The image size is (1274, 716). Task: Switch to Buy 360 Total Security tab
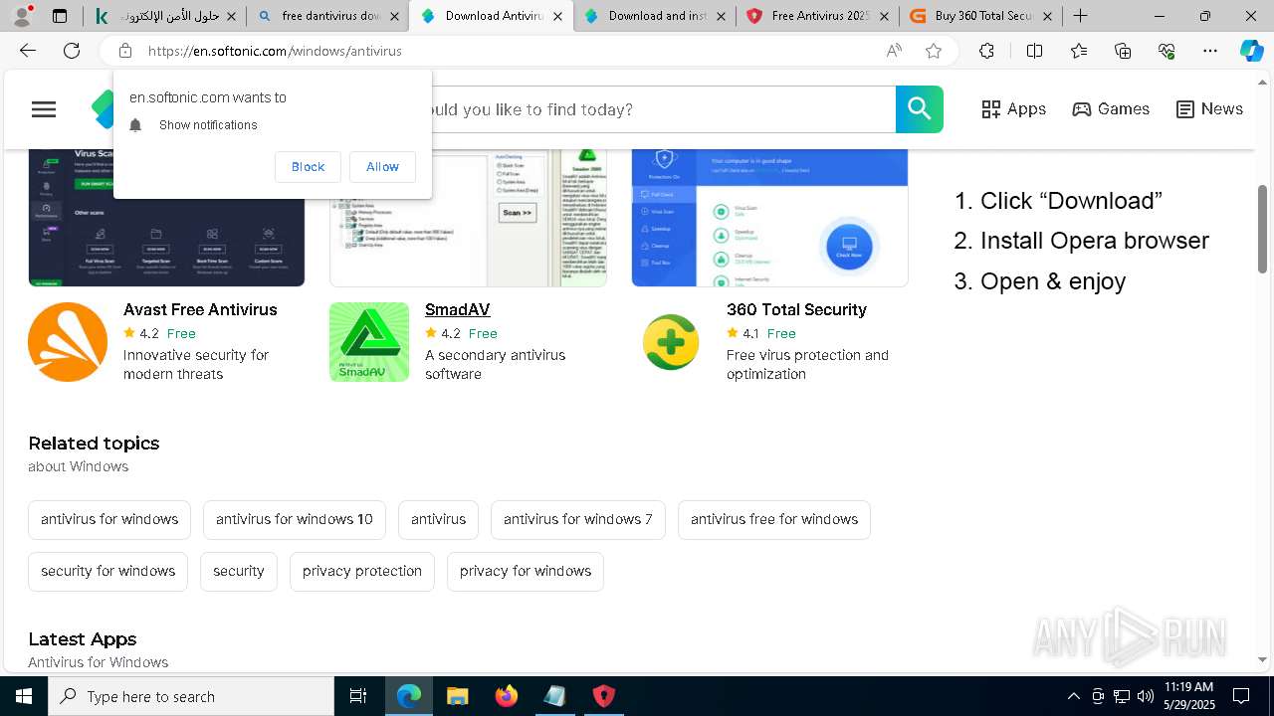point(980,16)
